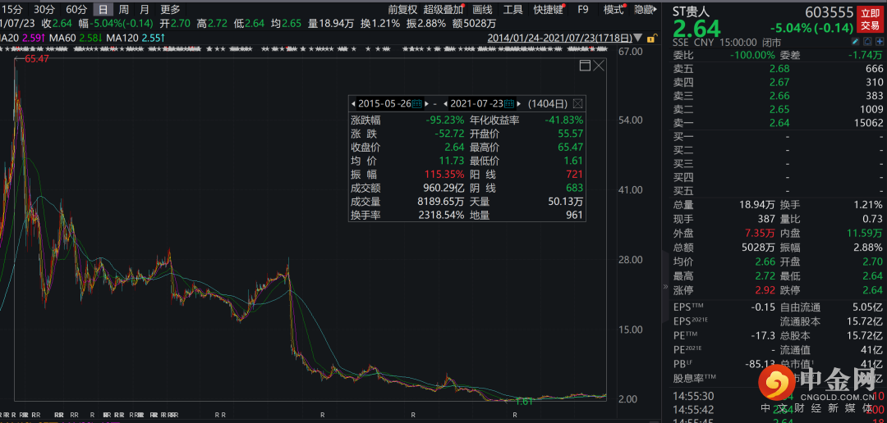Open the 画线 drawing tools
Screen dimensions: 887x423
pos(483,10)
